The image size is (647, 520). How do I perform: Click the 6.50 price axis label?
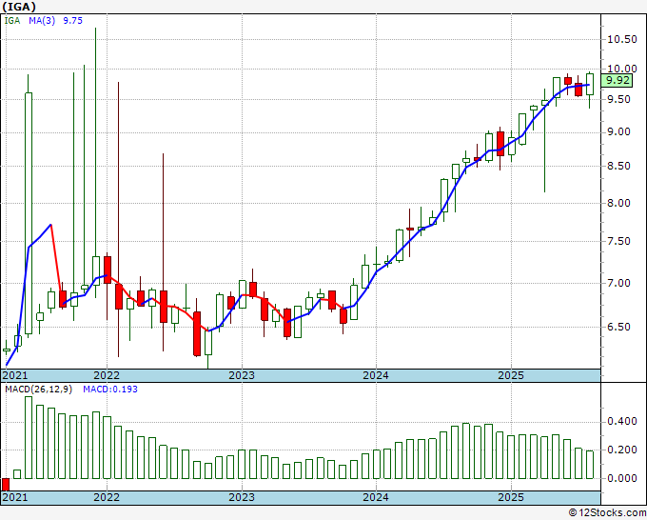[x=619, y=327]
